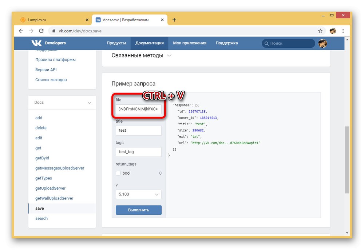364x250 pixels.
Task: Open the Продукты menu
Action: click(116, 43)
